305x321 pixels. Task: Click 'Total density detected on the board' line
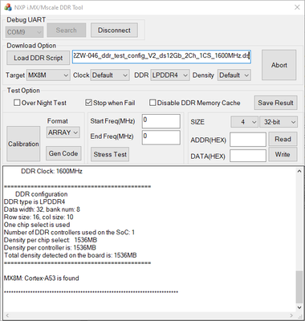point(71,255)
